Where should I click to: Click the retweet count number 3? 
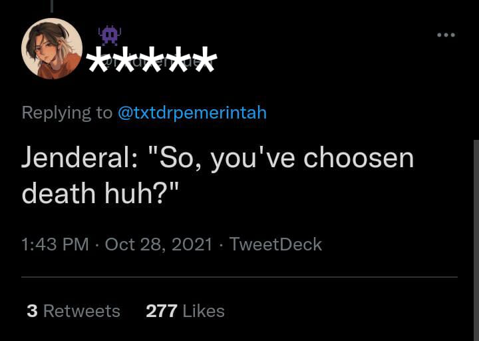tap(32, 311)
